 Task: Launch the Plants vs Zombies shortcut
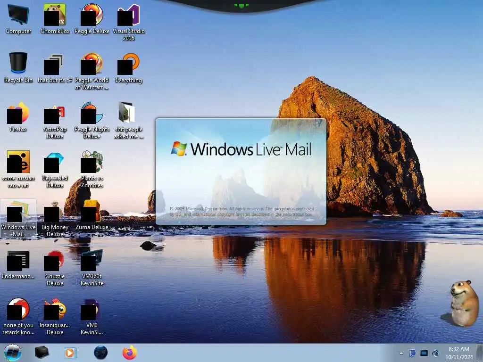point(92,169)
